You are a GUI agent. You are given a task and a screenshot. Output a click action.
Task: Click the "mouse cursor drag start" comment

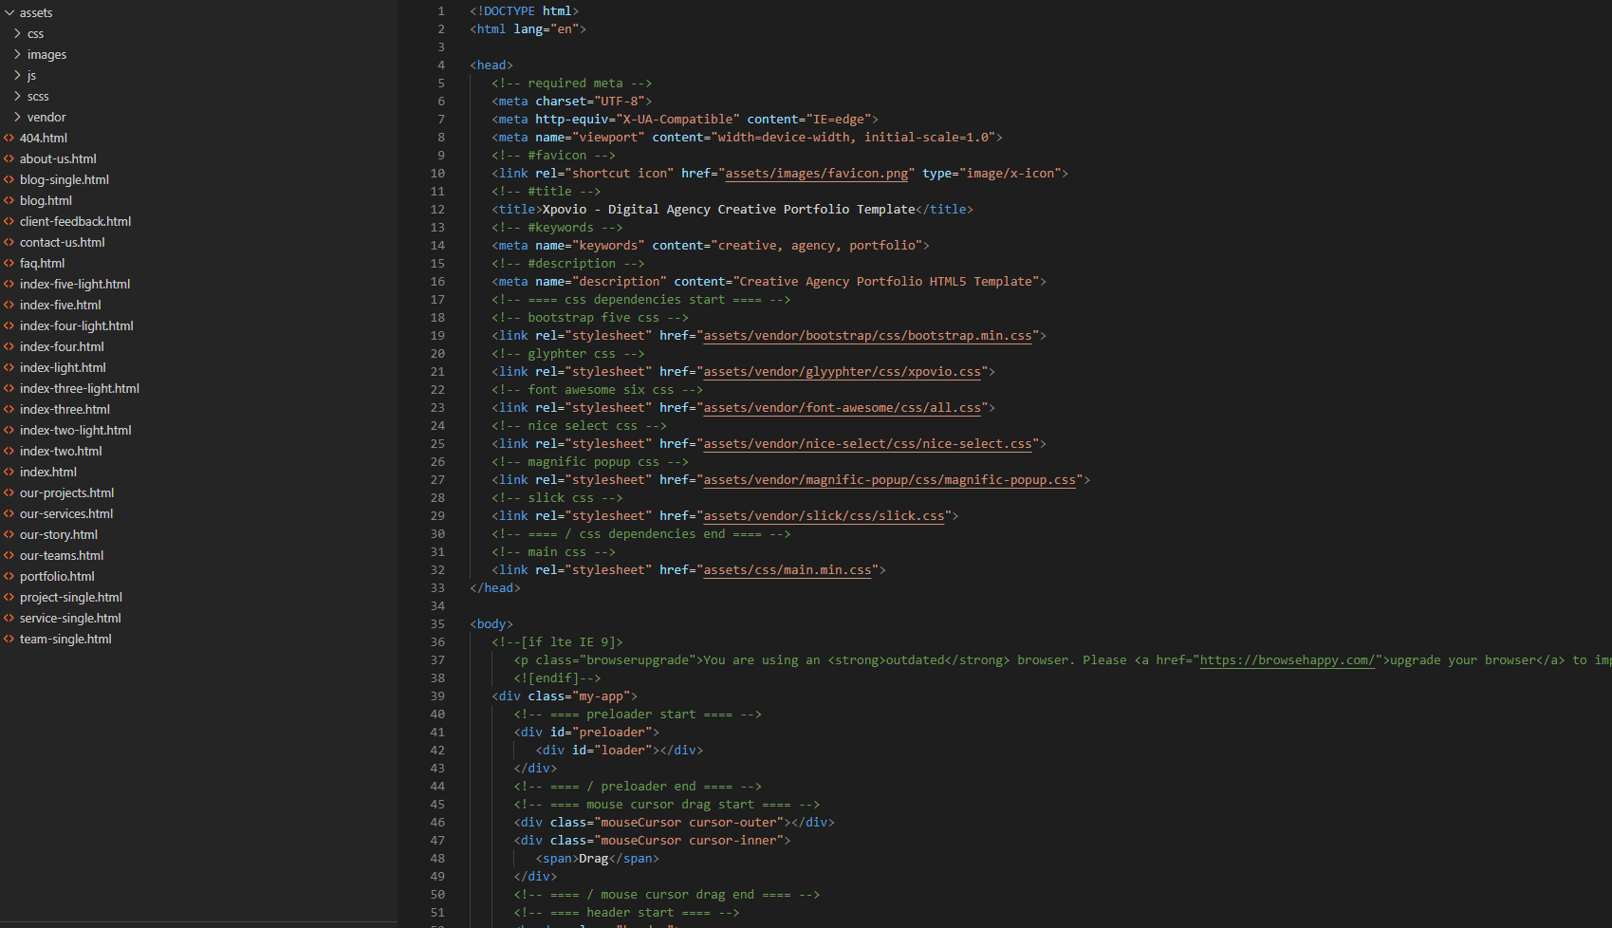pos(667,804)
